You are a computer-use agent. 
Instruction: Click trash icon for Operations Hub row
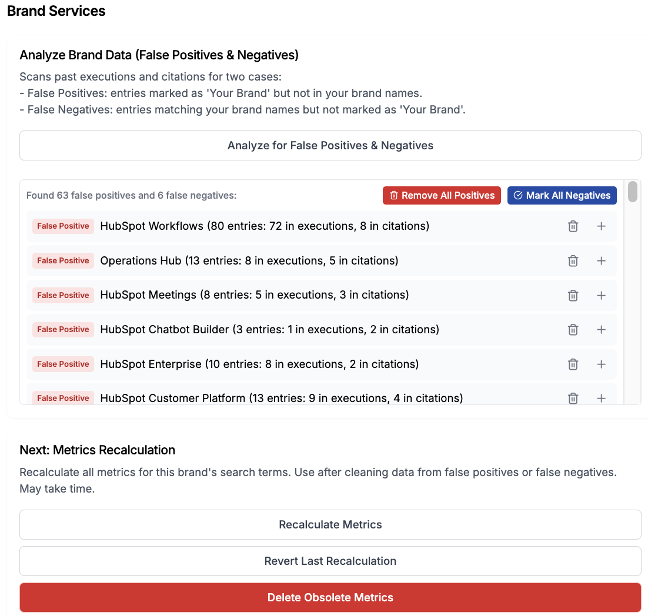573,261
